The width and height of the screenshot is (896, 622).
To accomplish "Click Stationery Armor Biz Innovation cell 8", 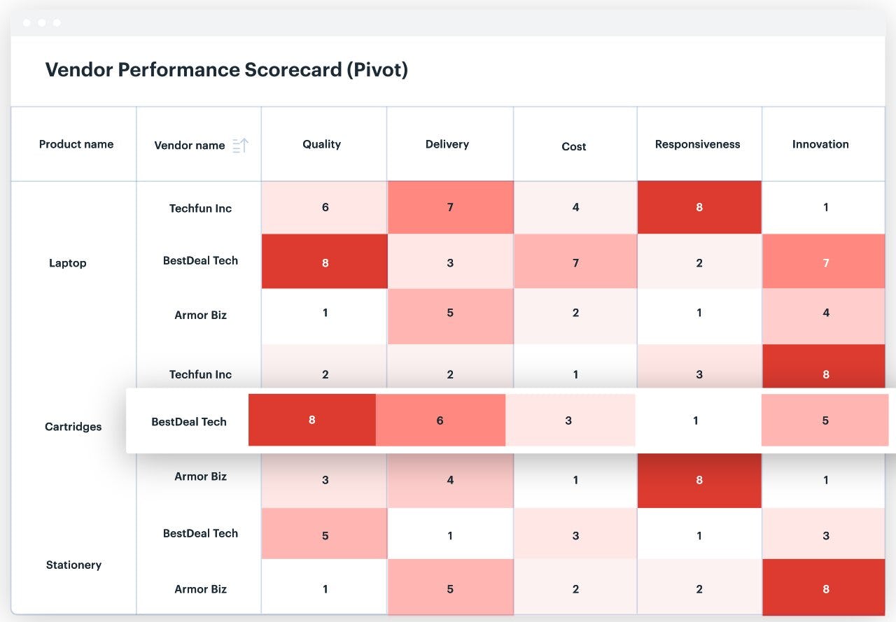I will (x=825, y=589).
